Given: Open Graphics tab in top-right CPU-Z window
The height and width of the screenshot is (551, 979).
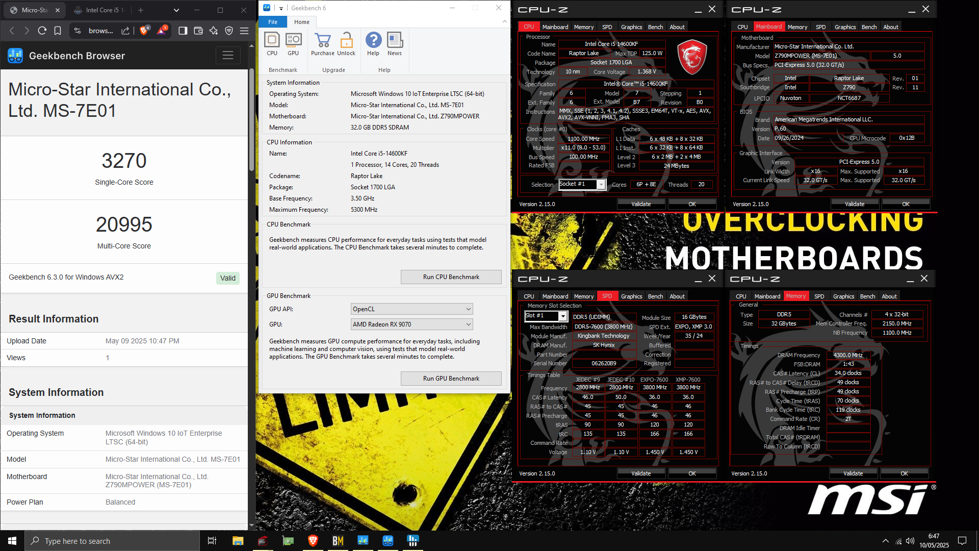Looking at the screenshot, I should point(845,27).
